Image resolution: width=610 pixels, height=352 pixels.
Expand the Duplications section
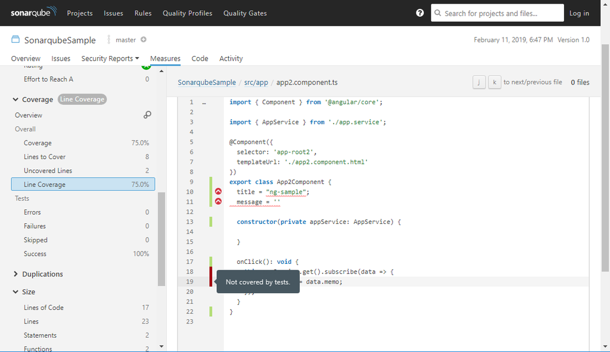point(15,274)
